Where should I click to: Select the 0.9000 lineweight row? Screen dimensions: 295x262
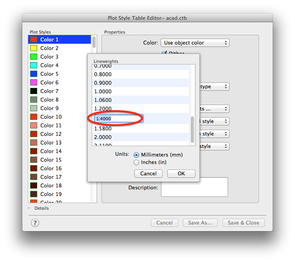[141, 83]
